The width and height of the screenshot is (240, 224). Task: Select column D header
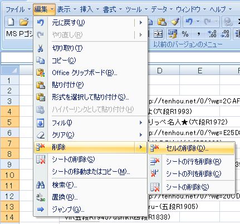coord(160,71)
